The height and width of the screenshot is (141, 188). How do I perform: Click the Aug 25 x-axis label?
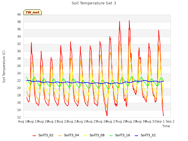click(x=92, y=121)
